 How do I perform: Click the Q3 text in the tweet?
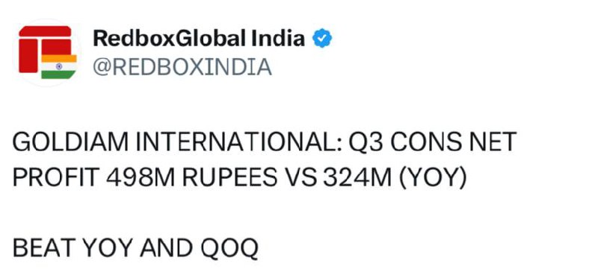365,143
